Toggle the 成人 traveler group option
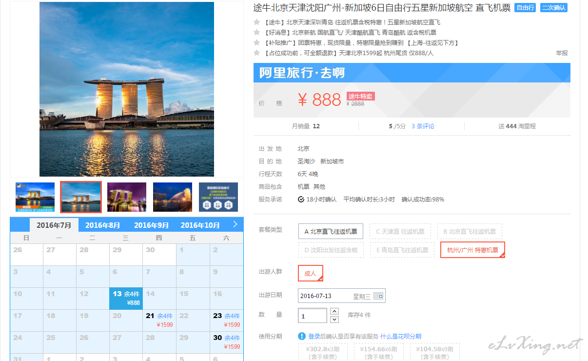Viewport: 588px width, 361px height. (311, 273)
